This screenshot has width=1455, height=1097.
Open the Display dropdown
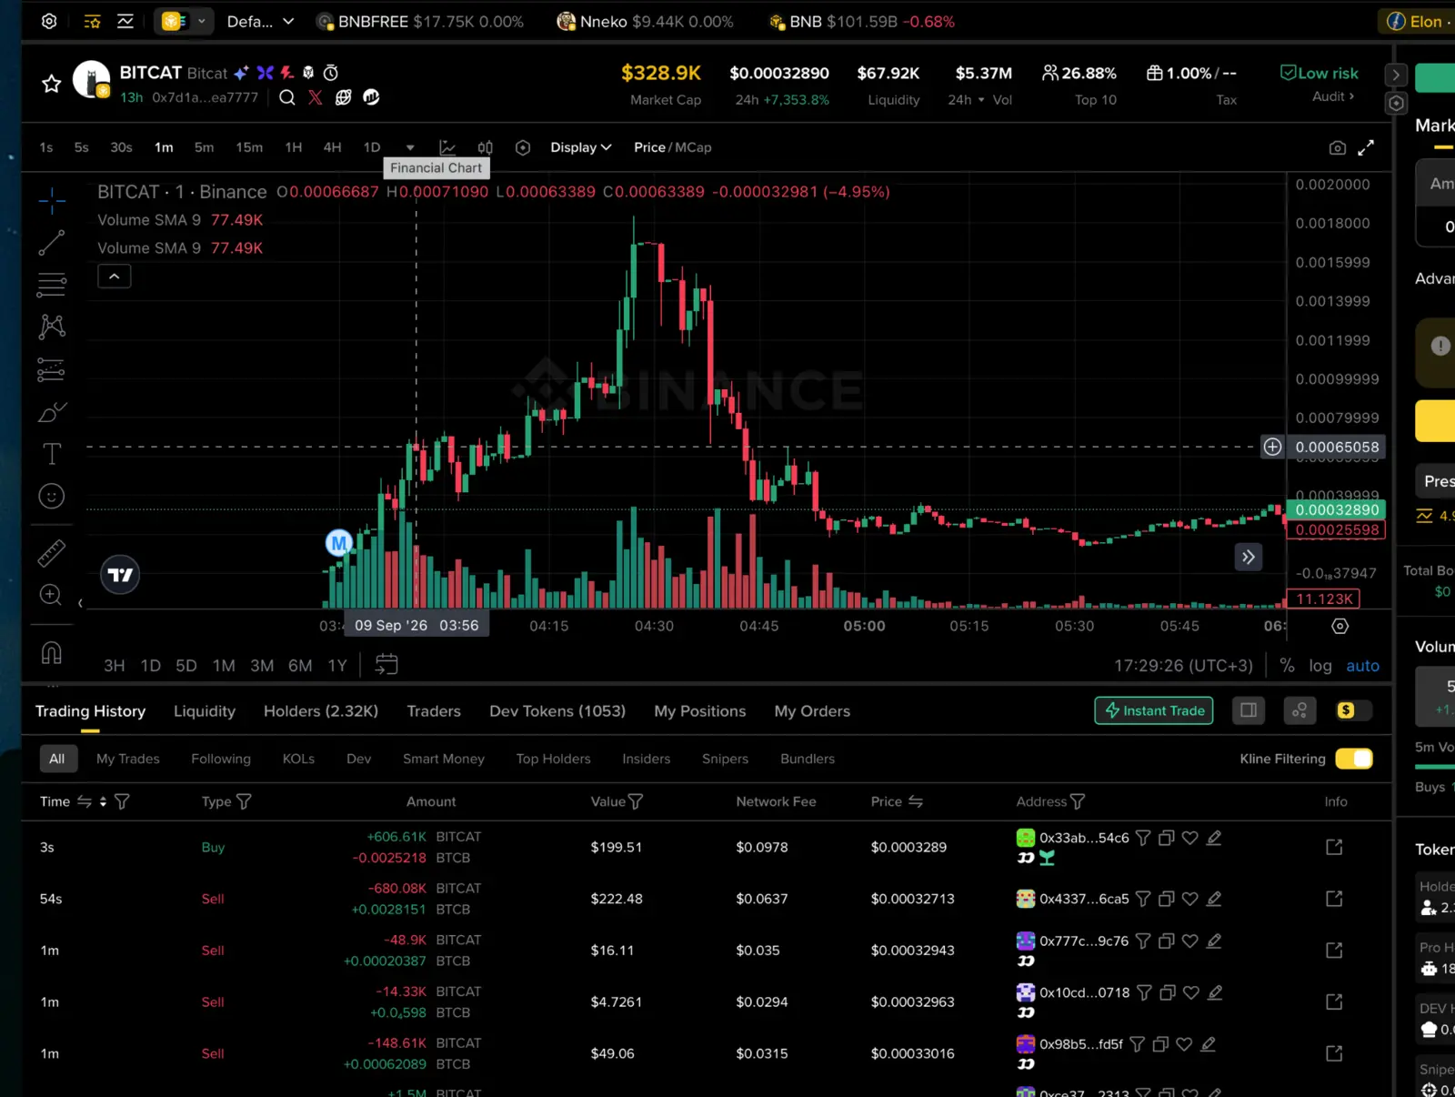580,147
